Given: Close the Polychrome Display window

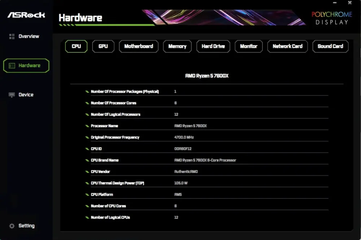Looking at the screenshot, I should (x=350, y=3).
